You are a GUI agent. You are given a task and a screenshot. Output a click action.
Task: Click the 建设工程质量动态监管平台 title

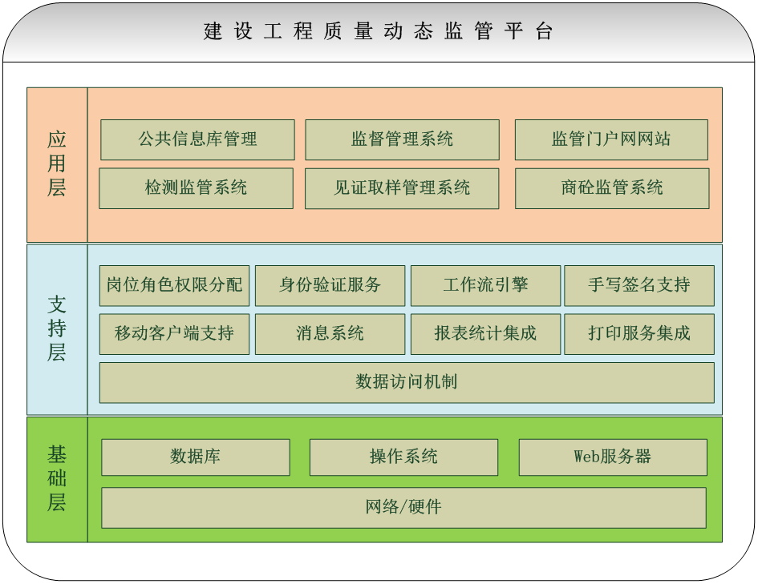click(379, 32)
